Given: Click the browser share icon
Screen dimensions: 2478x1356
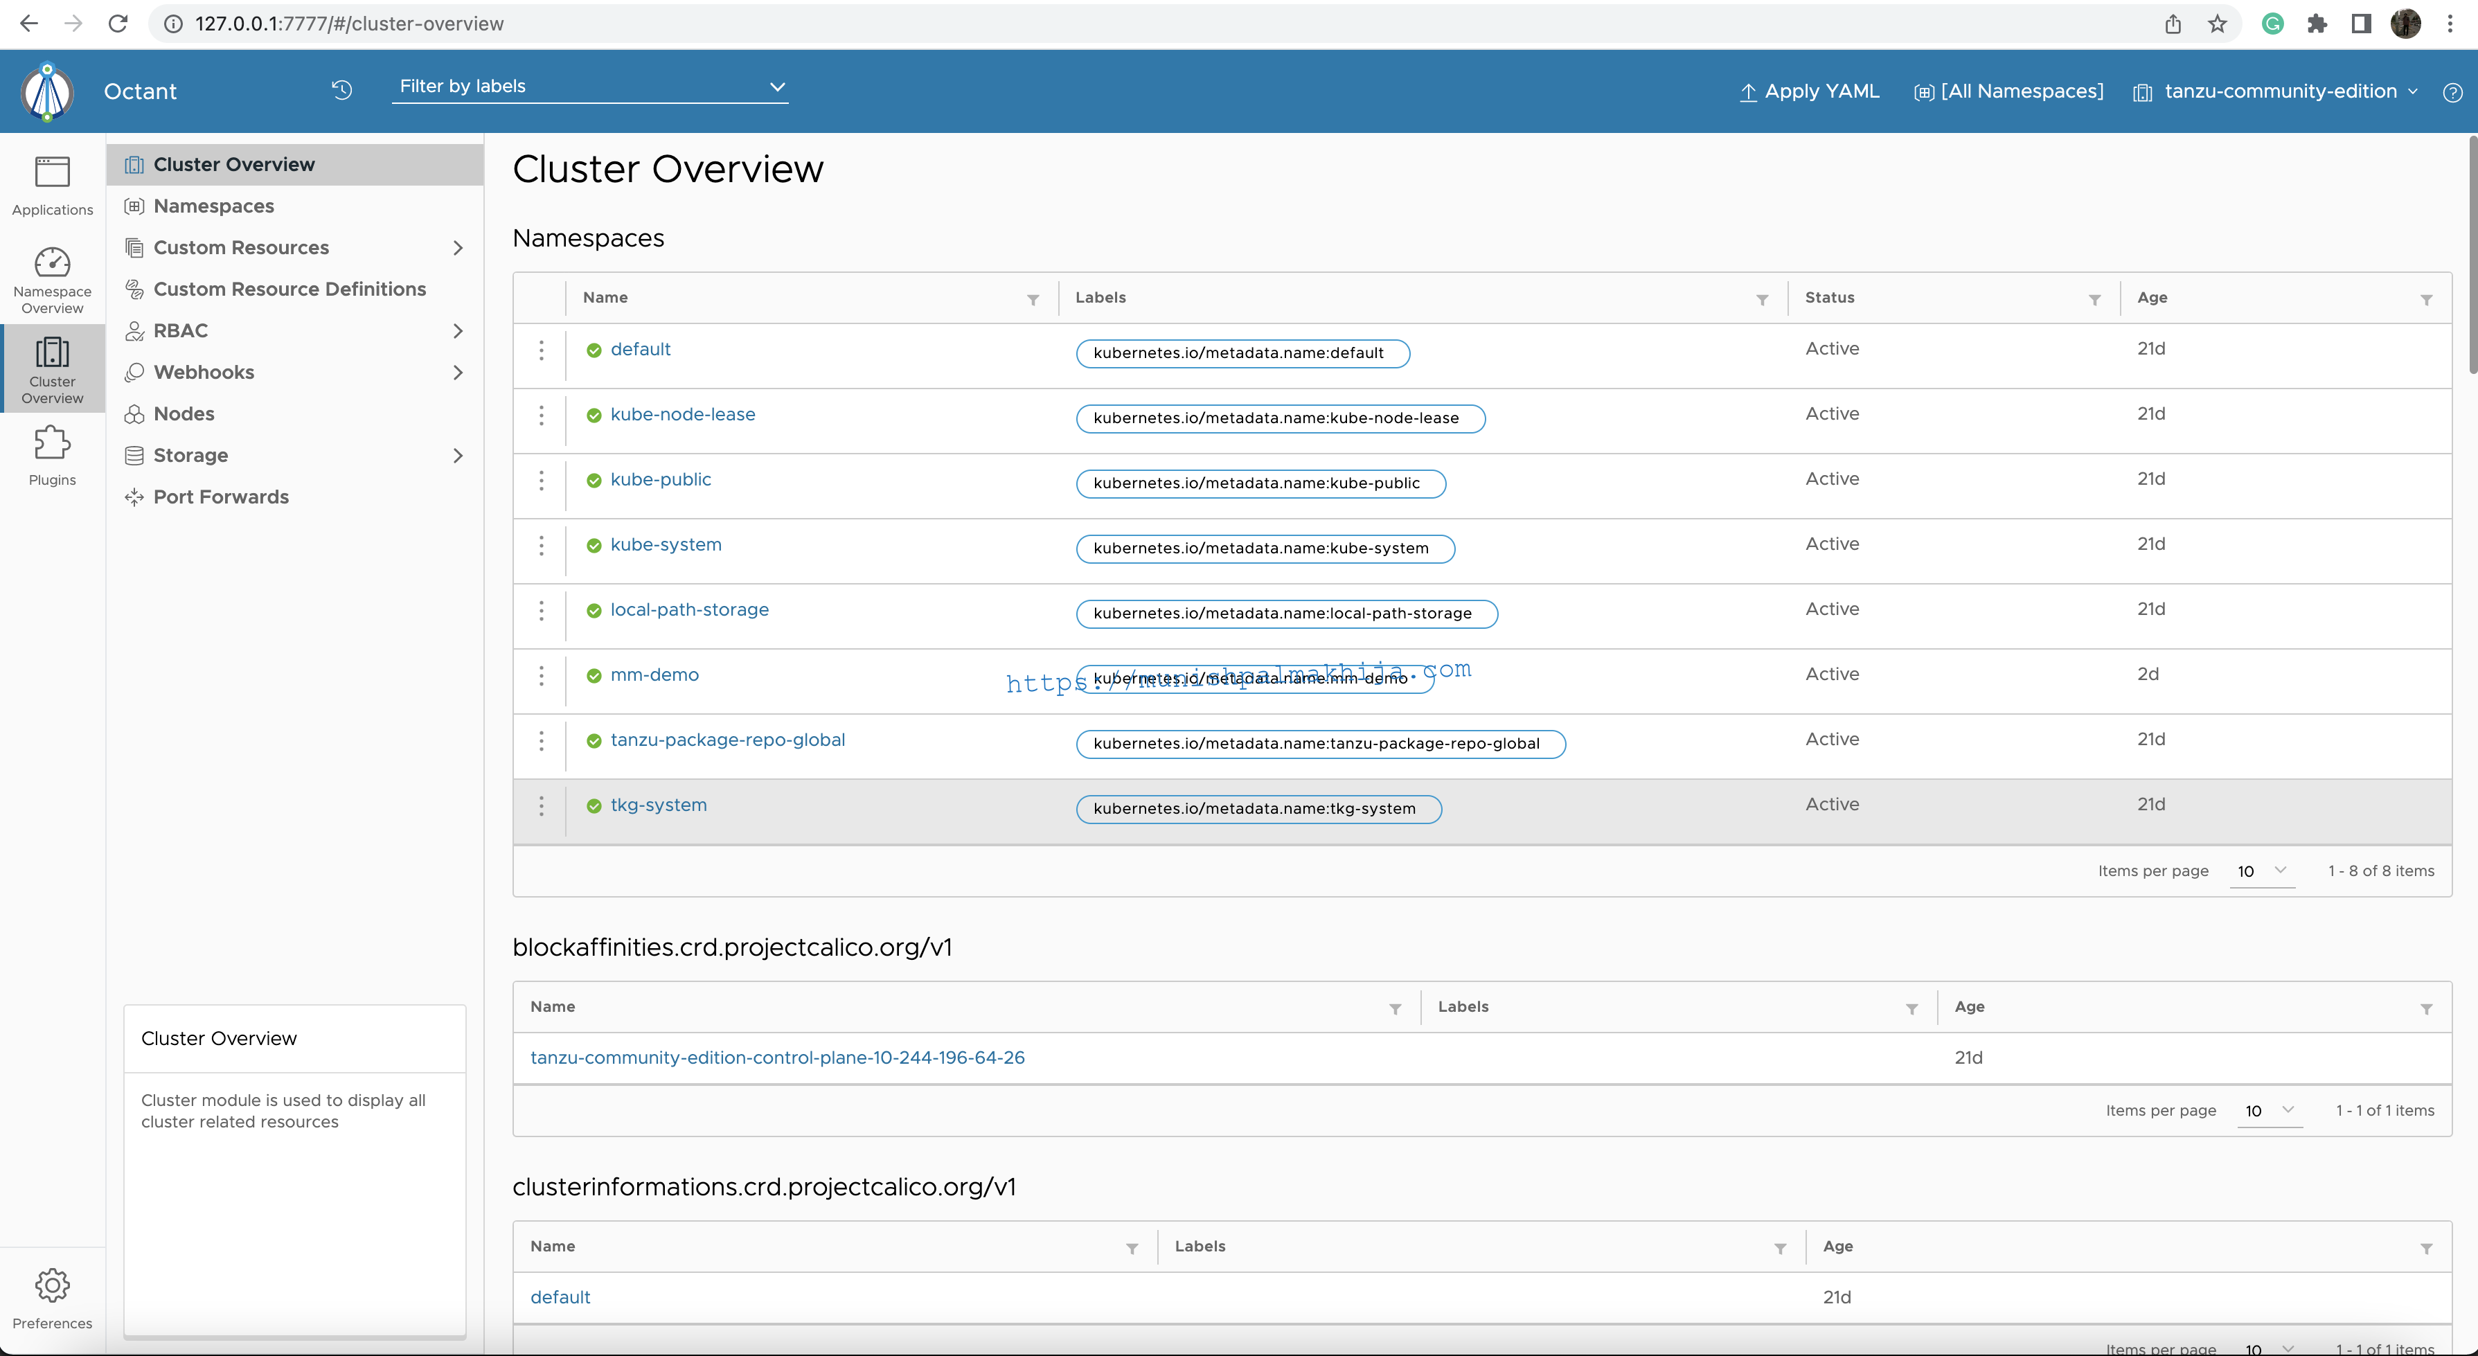Looking at the screenshot, I should point(2173,24).
